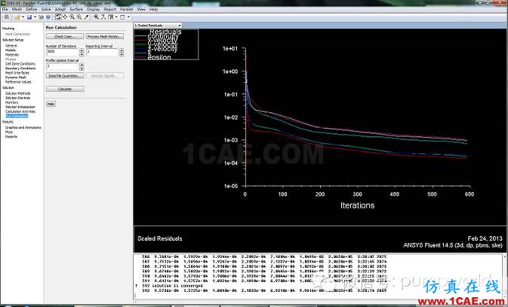Click the Fit to window icon
This screenshot has width=508, height=307.
[103, 17]
